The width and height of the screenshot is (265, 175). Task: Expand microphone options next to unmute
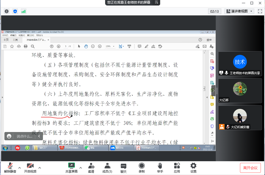(19, 168)
